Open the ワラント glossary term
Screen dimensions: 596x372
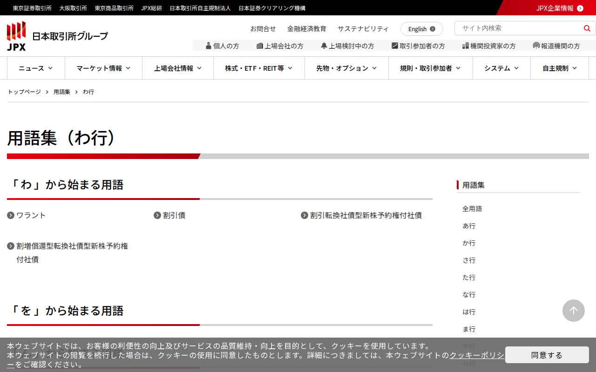31,215
